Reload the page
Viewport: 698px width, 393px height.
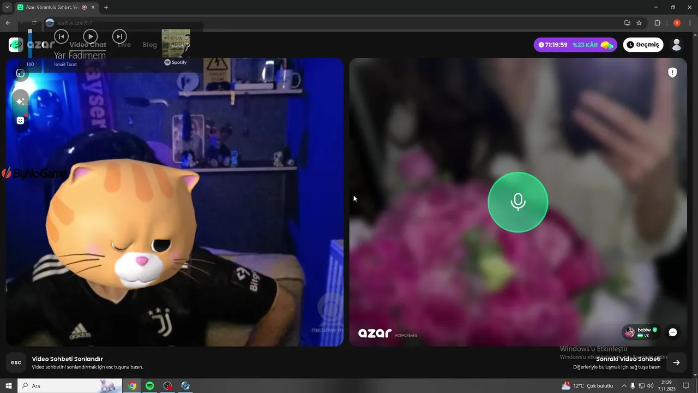[34, 23]
